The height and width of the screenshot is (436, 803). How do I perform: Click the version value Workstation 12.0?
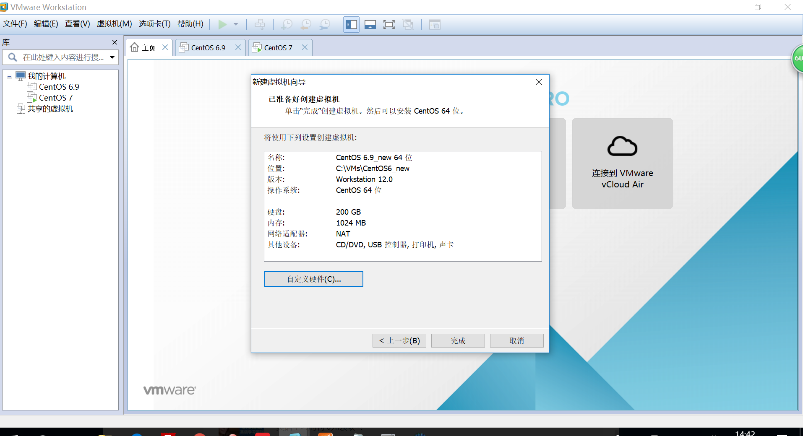click(x=364, y=179)
